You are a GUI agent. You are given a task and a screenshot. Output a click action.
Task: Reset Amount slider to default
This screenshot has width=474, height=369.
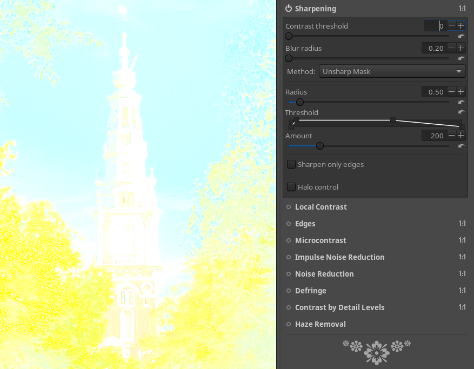coord(461,146)
